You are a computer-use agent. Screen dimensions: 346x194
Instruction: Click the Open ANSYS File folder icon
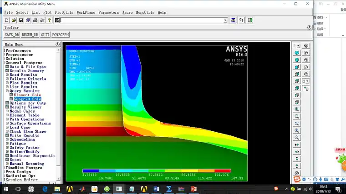(14, 20)
